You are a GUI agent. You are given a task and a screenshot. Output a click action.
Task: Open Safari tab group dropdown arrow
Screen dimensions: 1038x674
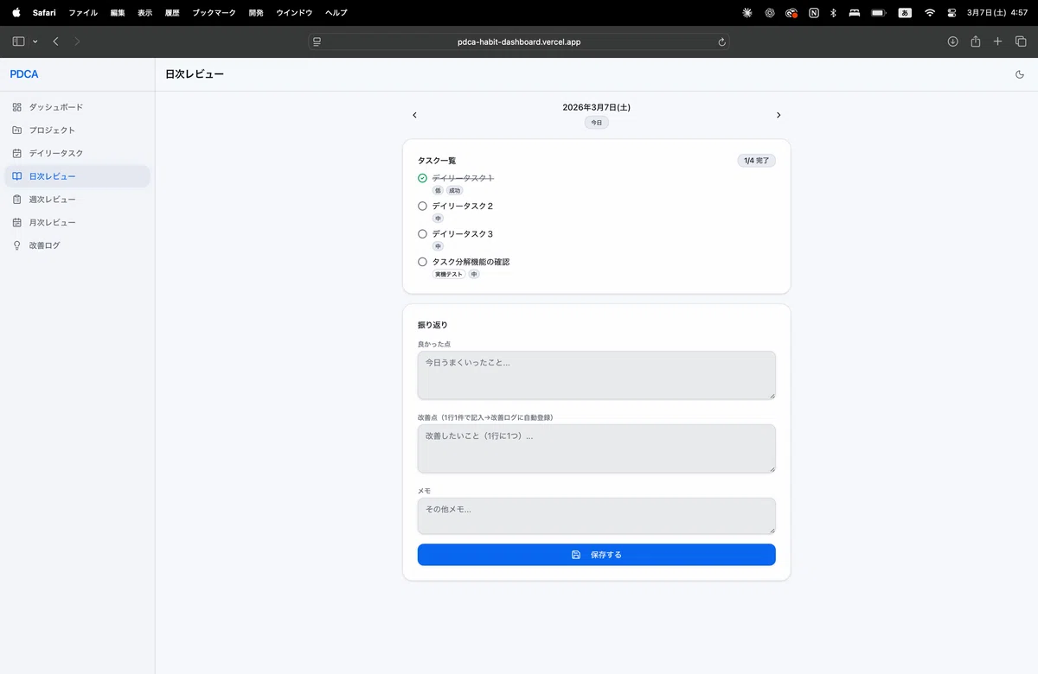click(x=35, y=41)
